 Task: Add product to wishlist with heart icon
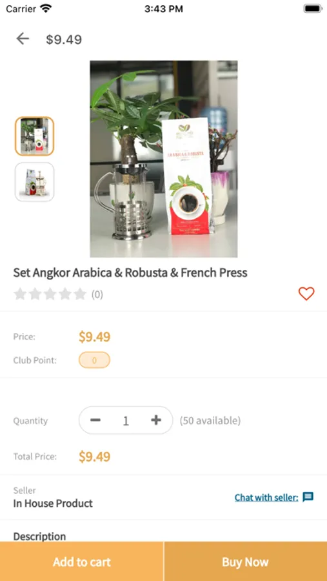(306, 294)
